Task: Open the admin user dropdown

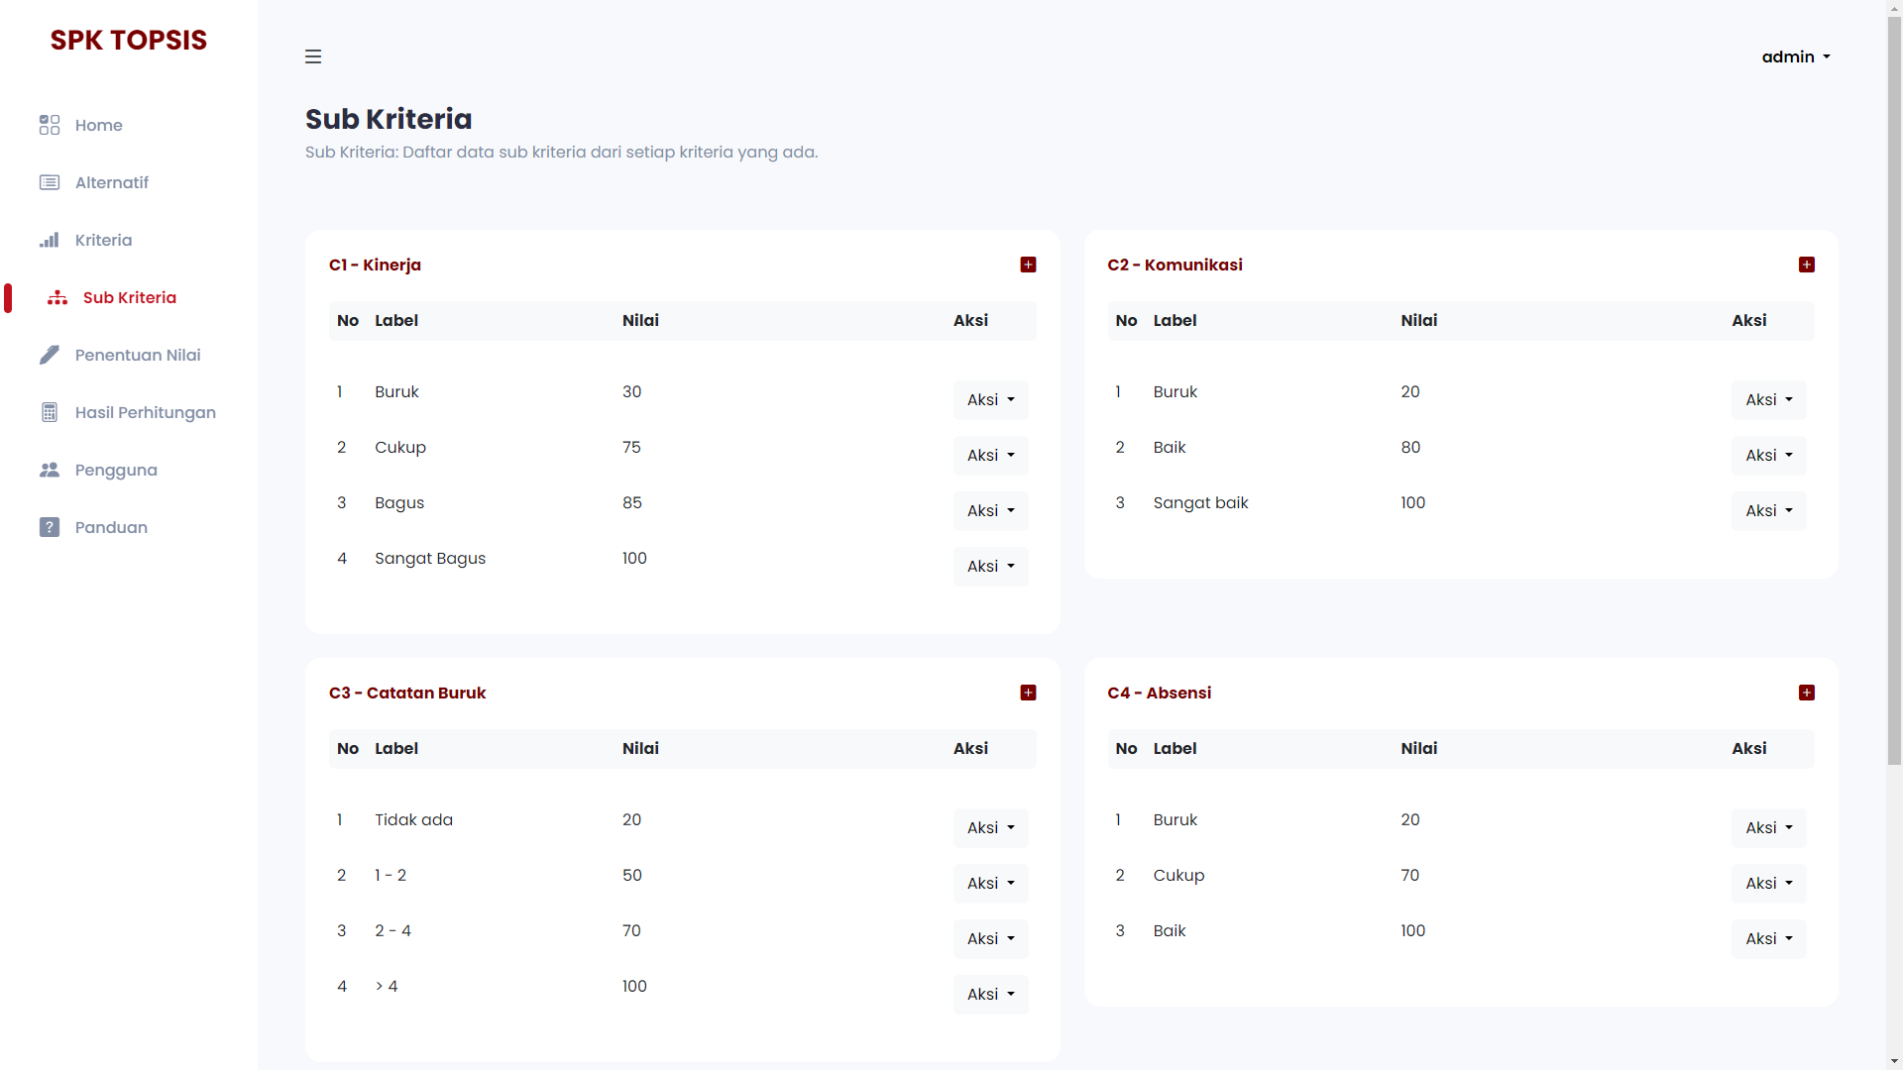Action: (x=1796, y=56)
